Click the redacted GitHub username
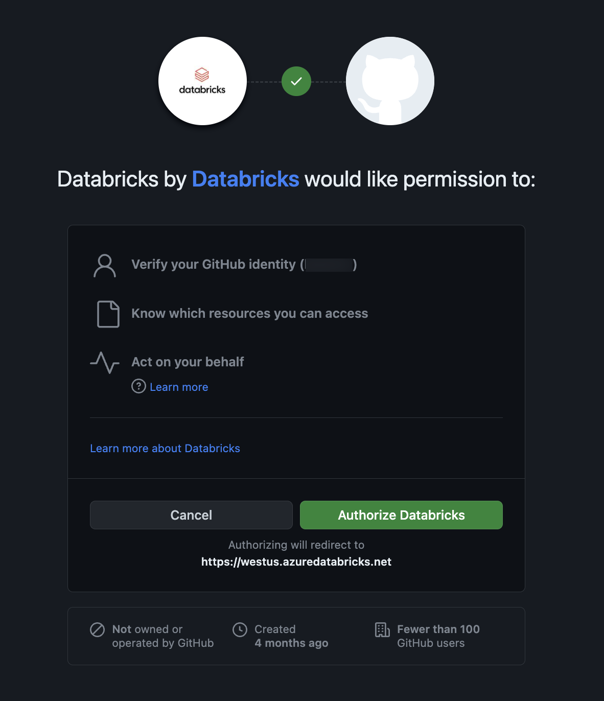604x701 pixels. pyautogui.click(x=330, y=264)
